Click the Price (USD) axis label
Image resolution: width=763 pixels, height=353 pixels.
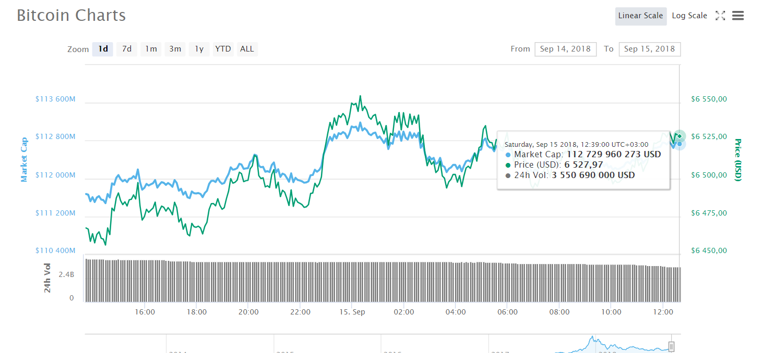[x=738, y=160]
